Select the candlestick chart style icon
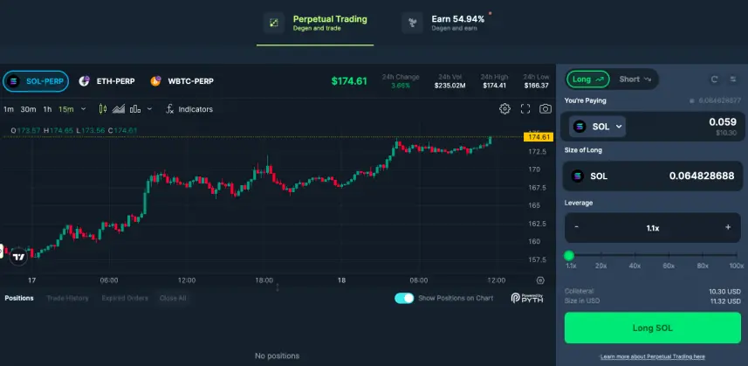Screen dimensions: 748x366 point(103,109)
